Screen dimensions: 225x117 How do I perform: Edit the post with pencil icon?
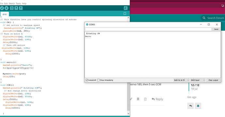click(x=131, y=99)
